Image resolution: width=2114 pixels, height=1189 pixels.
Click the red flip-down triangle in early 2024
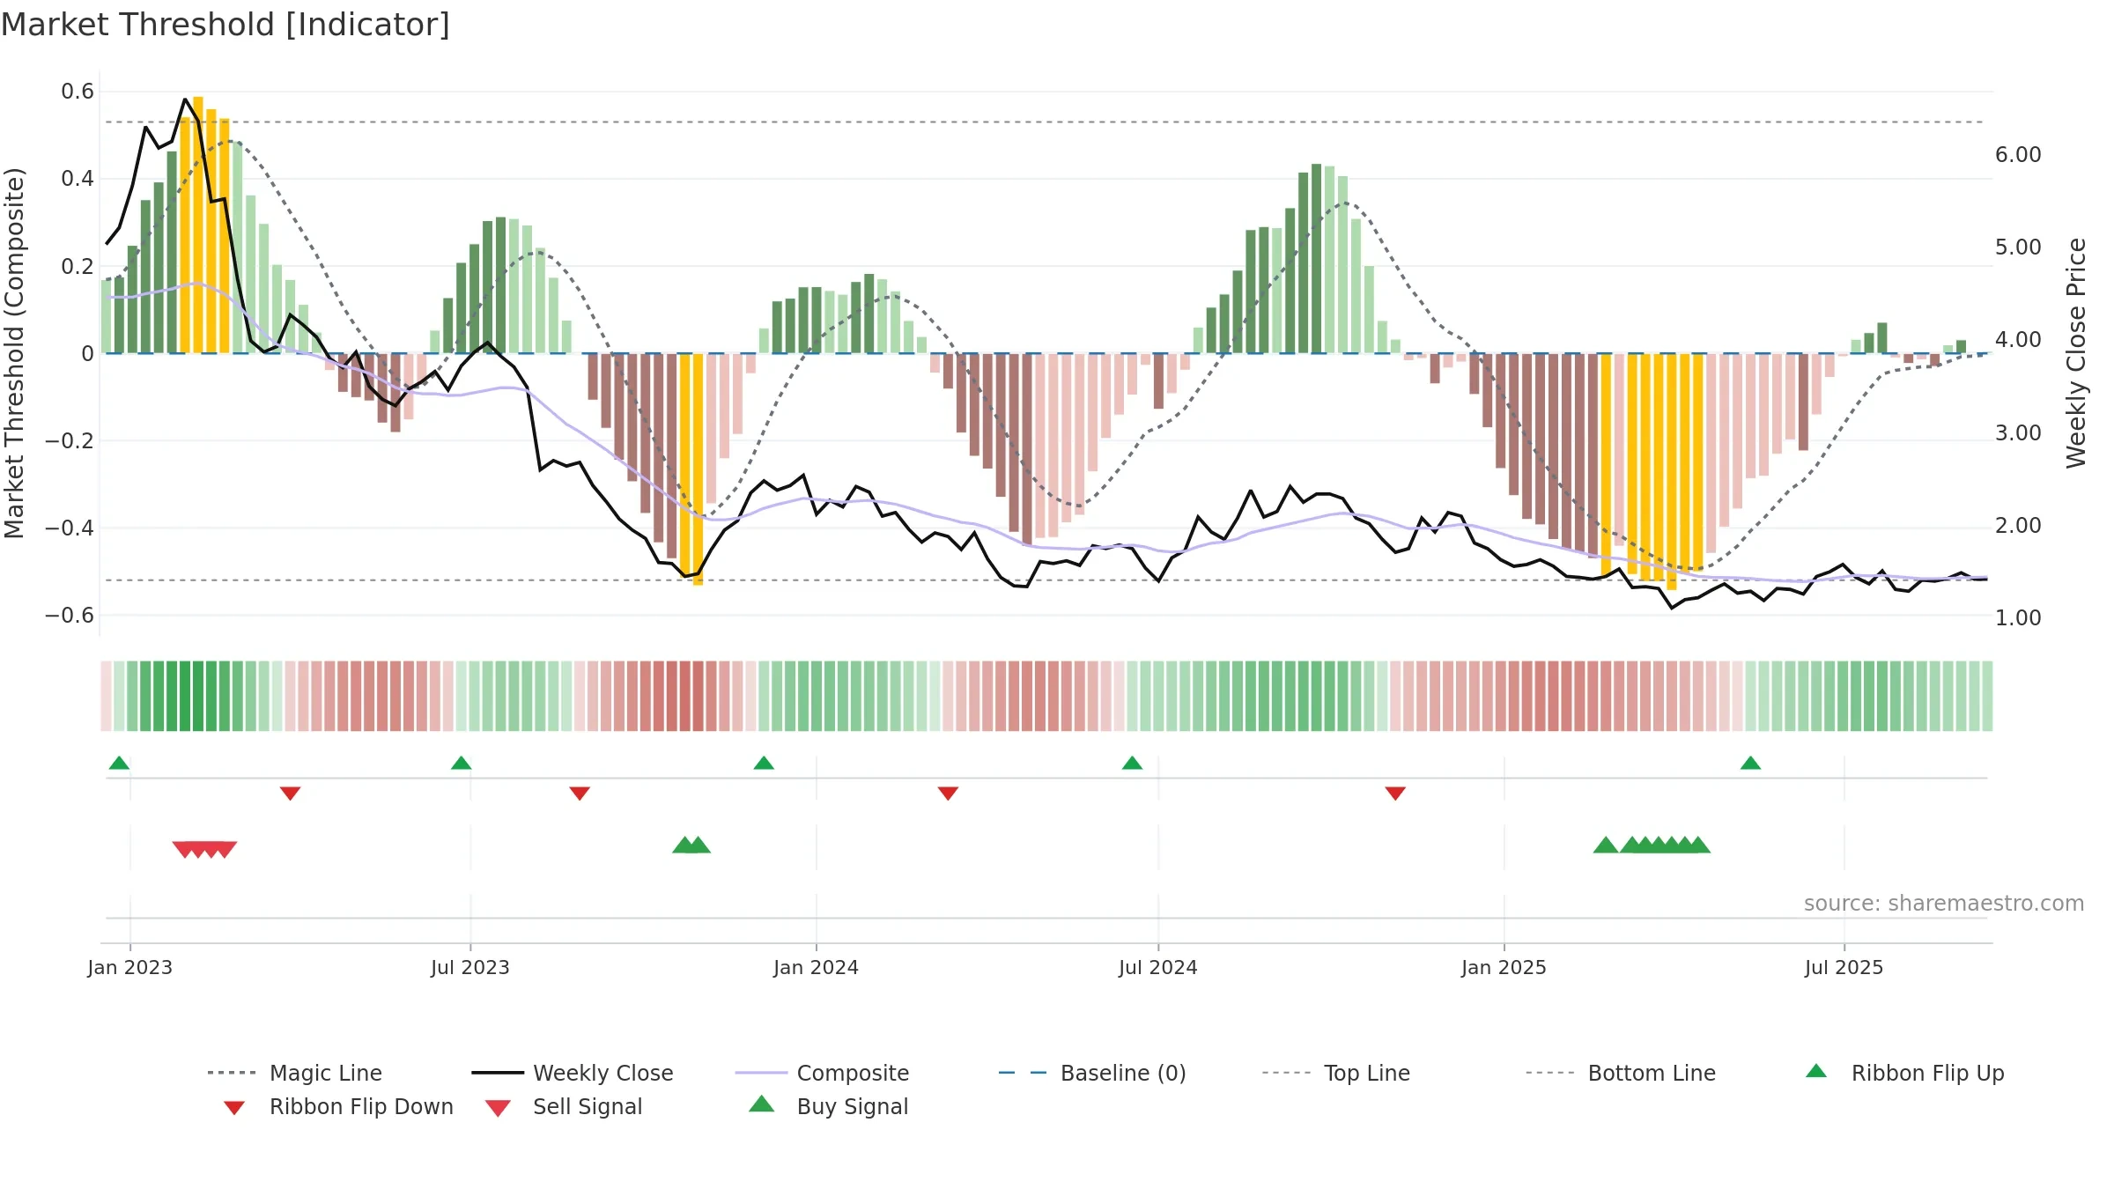[948, 793]
